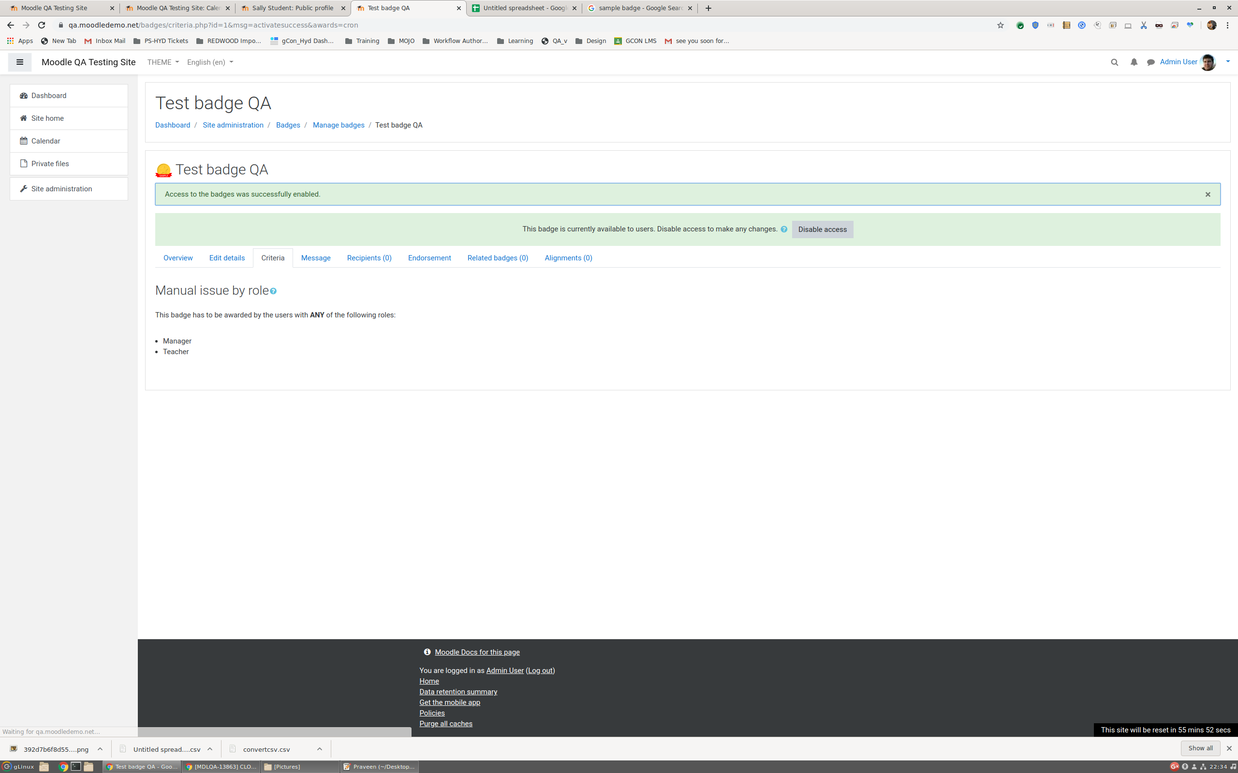Open the THEME dropdown menu

pyautogui.click(x=162, y=62)
